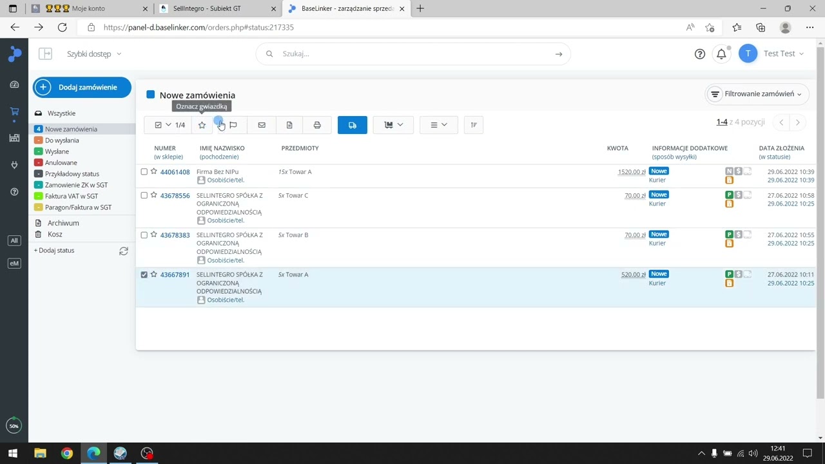825x464 pixels.
Task: Open dashboard icon in left sidebar
Action: (x=14, y=84)
